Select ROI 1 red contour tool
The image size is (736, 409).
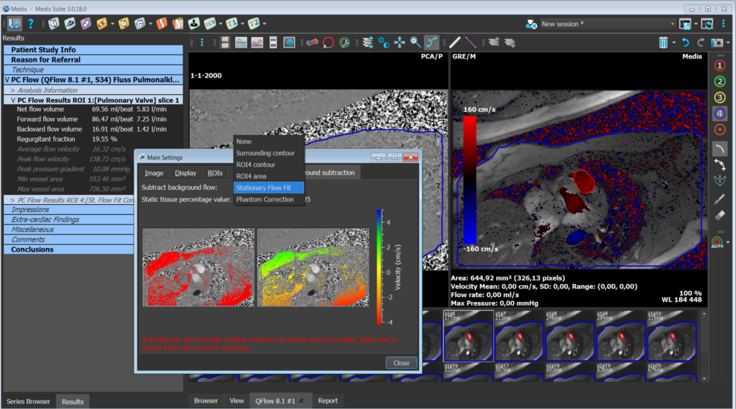pos(719,65)
